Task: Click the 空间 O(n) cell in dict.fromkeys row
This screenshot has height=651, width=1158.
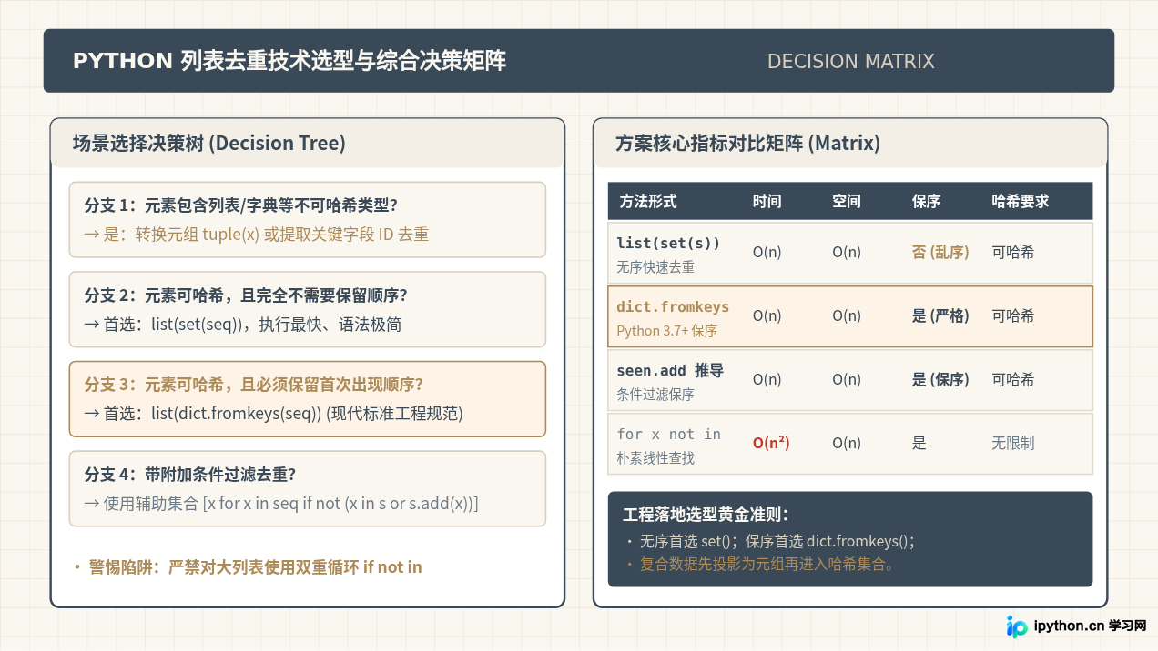Action: [847, 316]
